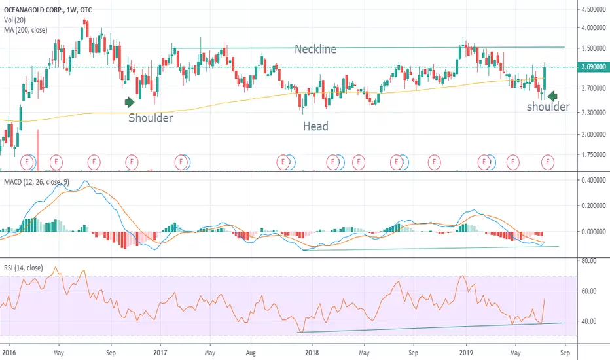Viewport: 610px width, 360px height.
Task: Click the 1.750000 price axis label
Action: pos(594,154)
